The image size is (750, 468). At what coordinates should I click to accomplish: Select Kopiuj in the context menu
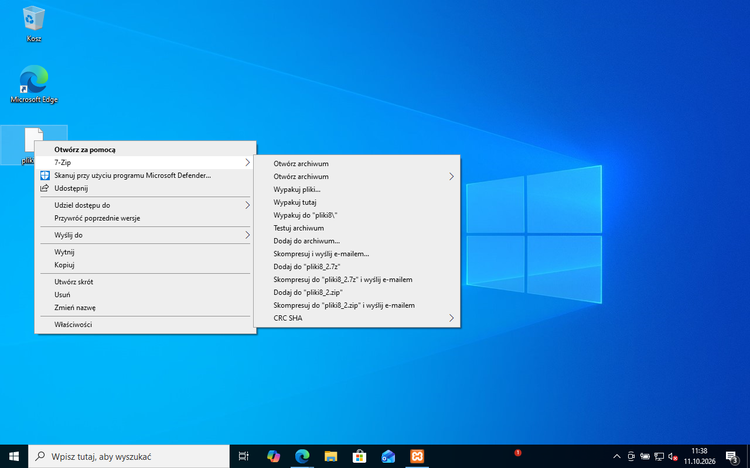point(145,265)
